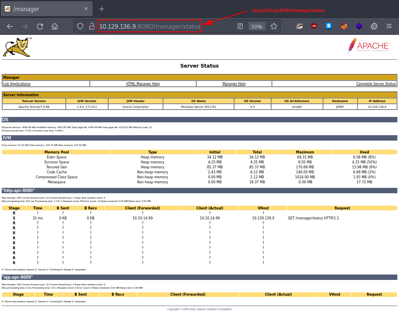This screenshot has width=399, height=316.
Task: Open uBlock Origin extension icon
Action: (314, 26)
